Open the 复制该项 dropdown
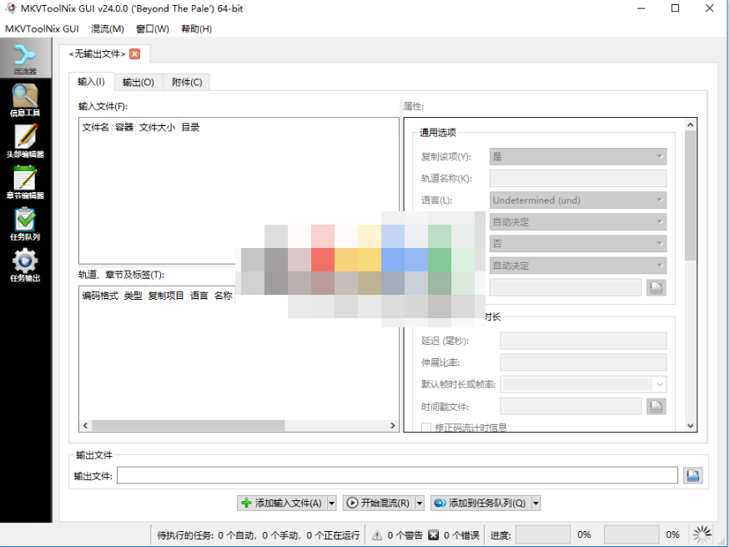The height and width of the screenshot is (547, 730). (x=577, y=156)
